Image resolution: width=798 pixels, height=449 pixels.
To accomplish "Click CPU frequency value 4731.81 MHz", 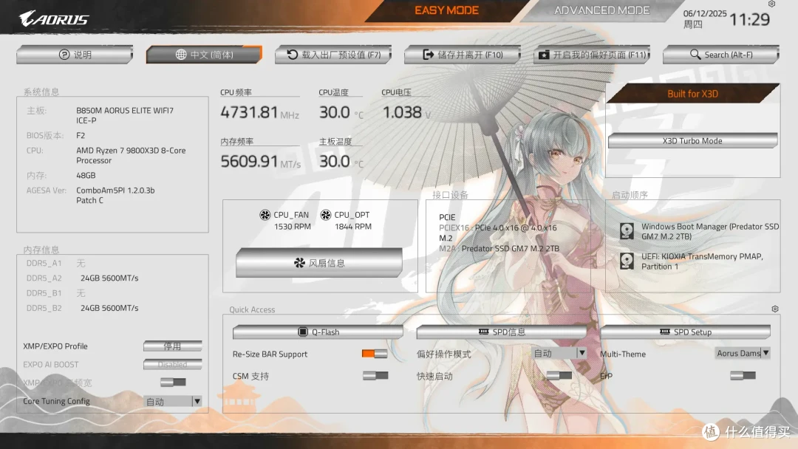I will 259,112.
